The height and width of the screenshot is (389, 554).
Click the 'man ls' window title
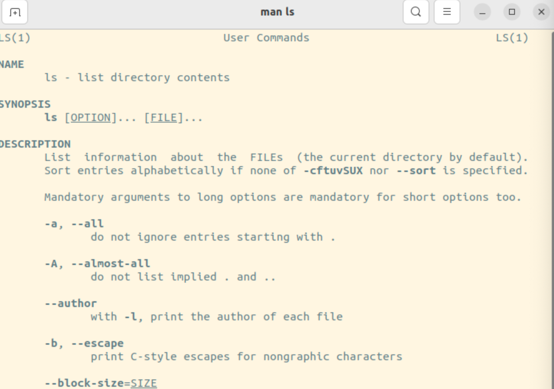pos(277,12)
